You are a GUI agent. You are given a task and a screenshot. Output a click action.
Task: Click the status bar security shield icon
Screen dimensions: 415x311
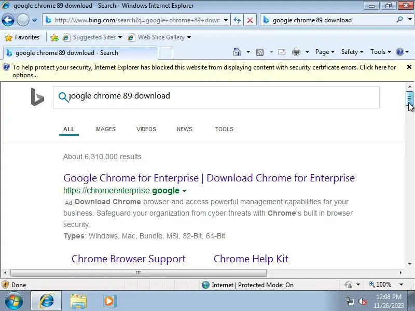tap(5, 285)
